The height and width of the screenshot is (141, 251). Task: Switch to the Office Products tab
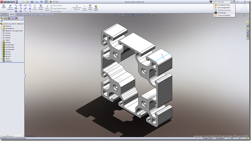(x=47, y=15)
